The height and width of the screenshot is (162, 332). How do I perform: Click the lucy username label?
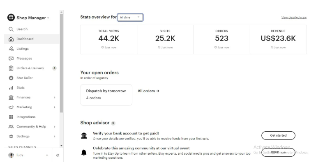[x=20, y=155]
